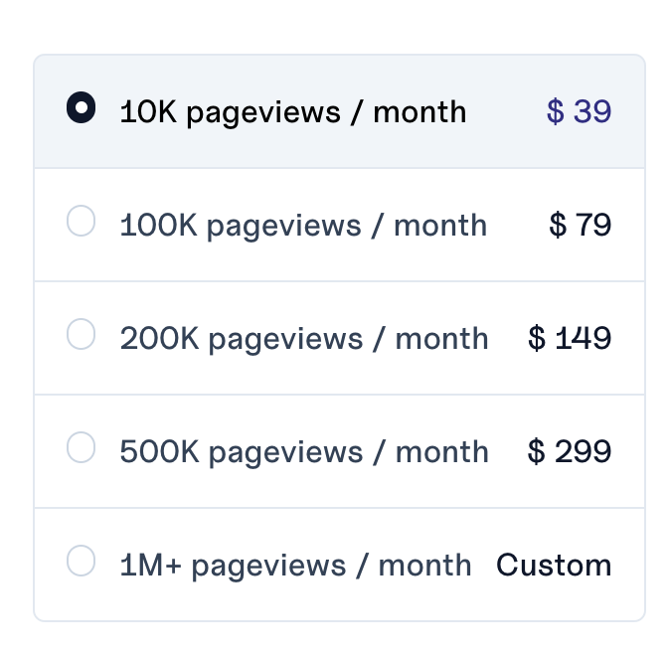Click empty space between 100K label and $ 79
Image resolution: width=668 pixels, height=656 pixels.
click(518, 225)
